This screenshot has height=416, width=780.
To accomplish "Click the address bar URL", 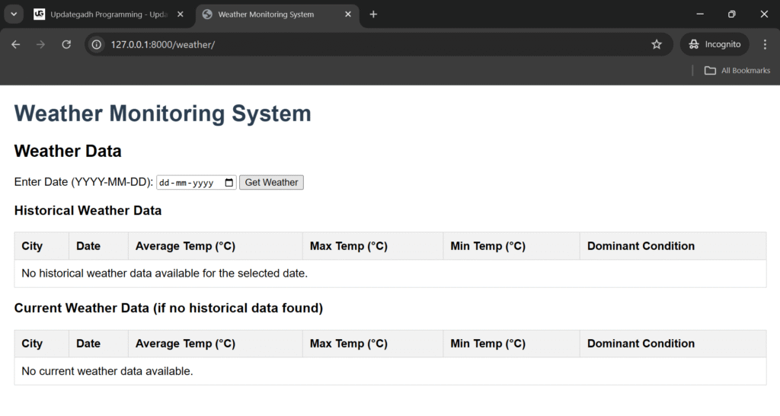I will point(163,45).
